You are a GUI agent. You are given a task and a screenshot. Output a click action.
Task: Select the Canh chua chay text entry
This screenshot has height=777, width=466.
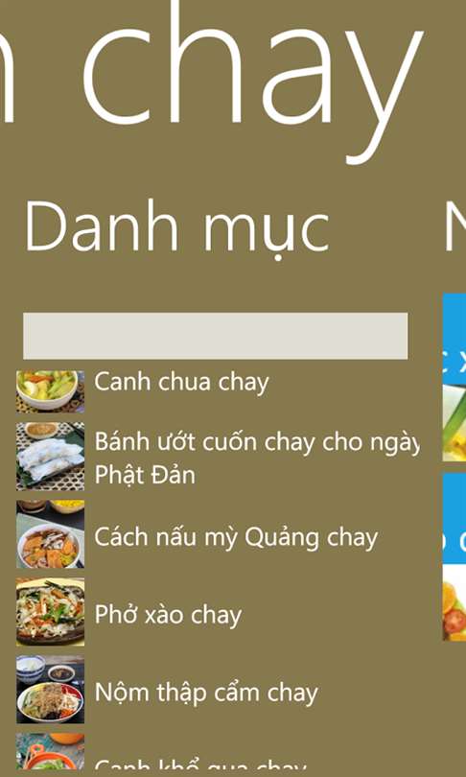181,382
